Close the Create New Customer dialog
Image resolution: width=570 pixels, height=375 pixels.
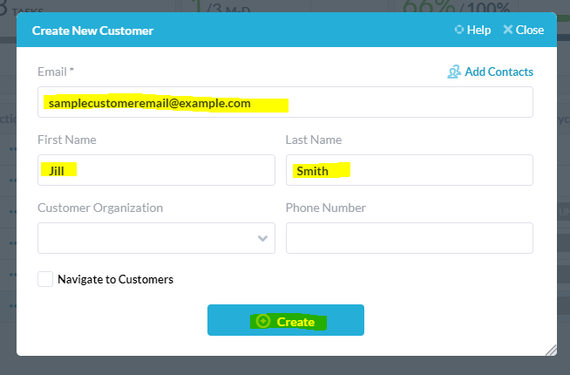coord(524,30)
